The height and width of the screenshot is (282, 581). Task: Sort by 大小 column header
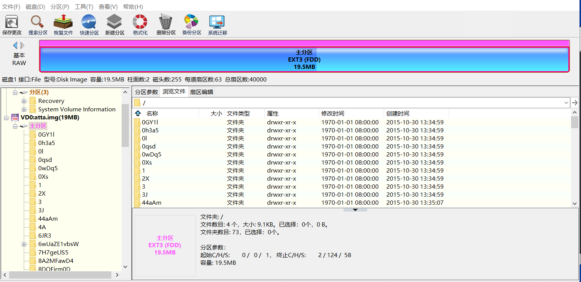coord(211,113)
